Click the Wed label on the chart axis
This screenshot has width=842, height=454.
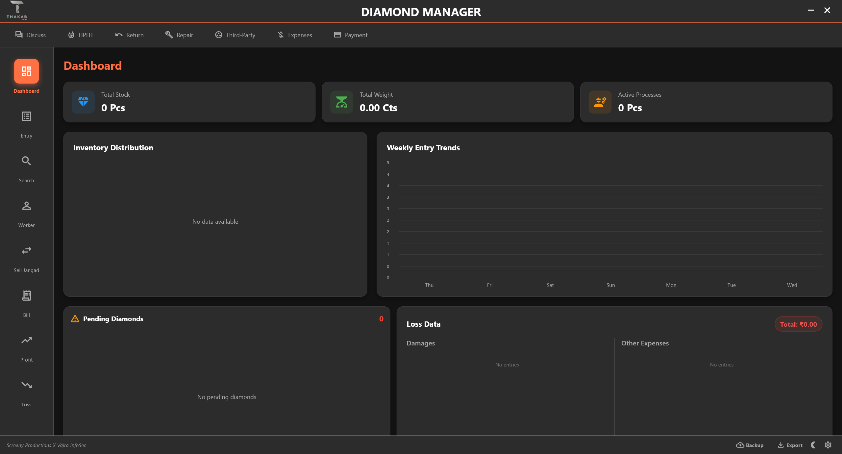(792, 285)
